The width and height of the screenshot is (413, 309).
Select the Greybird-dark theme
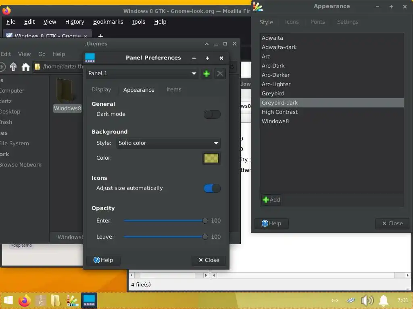click(332, 103)
